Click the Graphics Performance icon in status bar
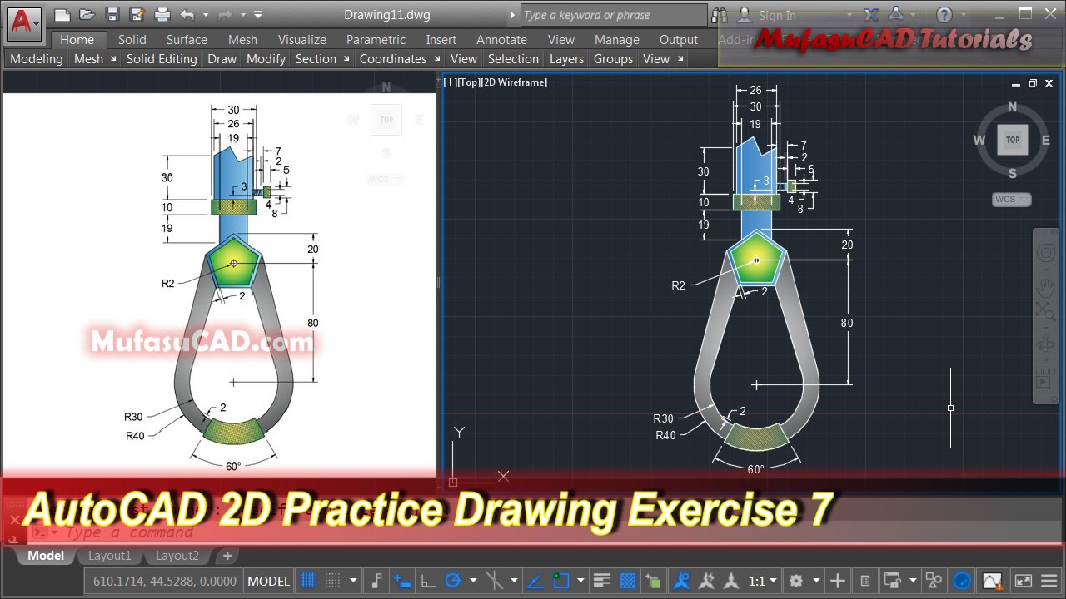1066x599 pixels. coord(960,581)
